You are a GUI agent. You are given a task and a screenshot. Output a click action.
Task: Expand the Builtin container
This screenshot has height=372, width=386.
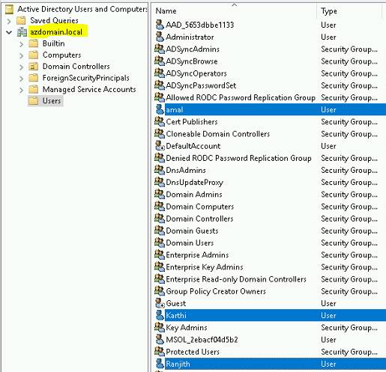click(22, 44)
